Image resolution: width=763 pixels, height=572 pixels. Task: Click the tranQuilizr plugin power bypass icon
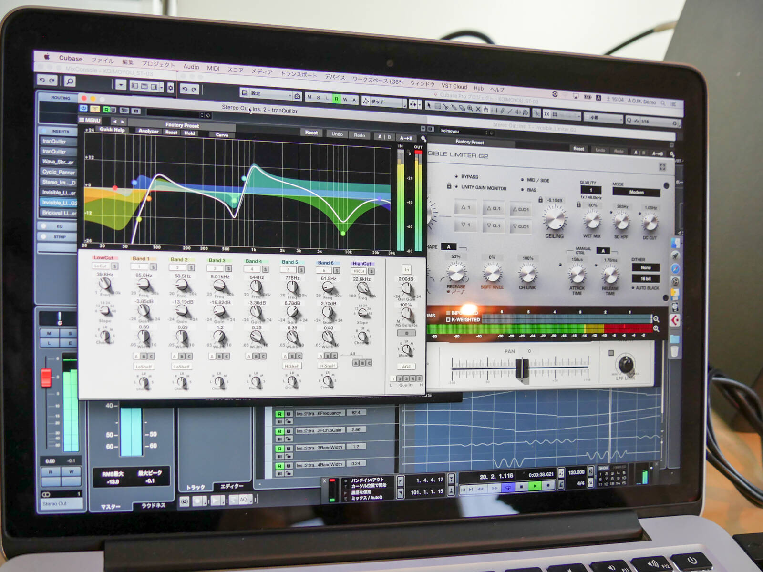[x=84, y=109]
